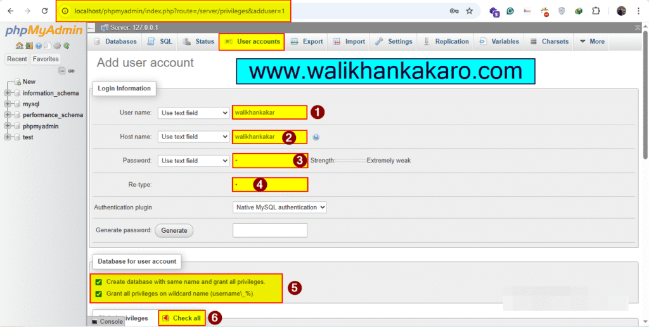Open phpMyAdmin documentation help icon
Viewport: 649px width, 327px height.
point(38,46)
